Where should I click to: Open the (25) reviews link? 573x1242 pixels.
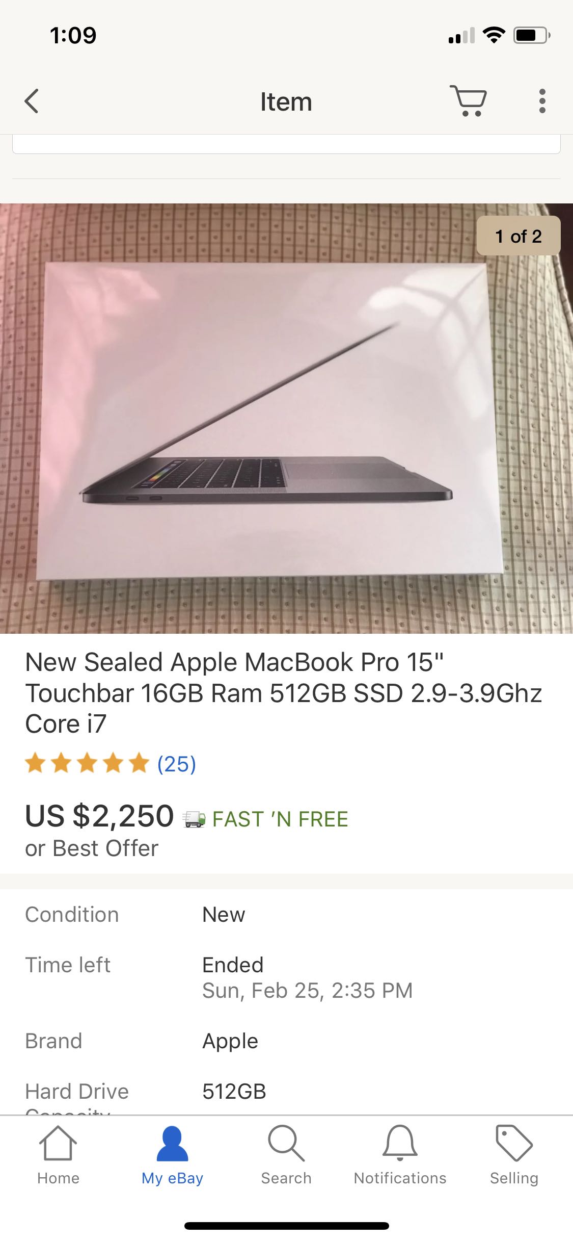[177, 764]
